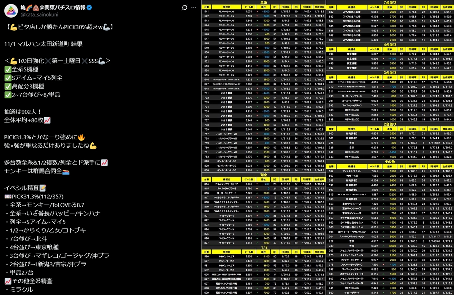Click the '1/2' section title in the table image

264,247
